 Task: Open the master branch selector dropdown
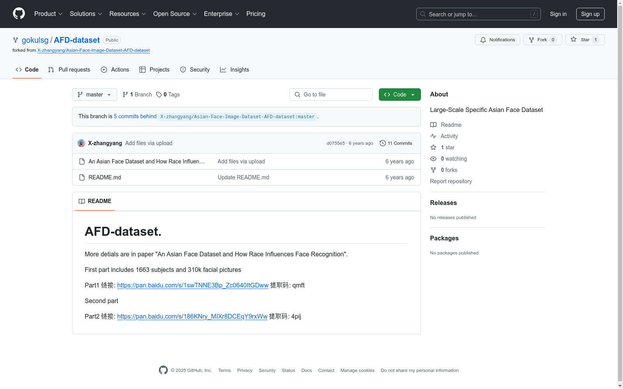click(x=95, y=95)
